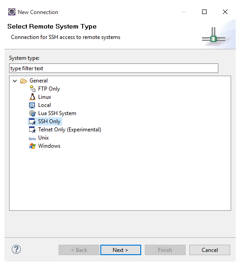This screenshot has height=266, width=242.
Task: Select the General folder node
Action: (39, 81)
